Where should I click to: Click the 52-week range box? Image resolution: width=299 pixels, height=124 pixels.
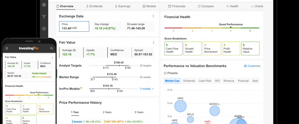tap(140, 26)
